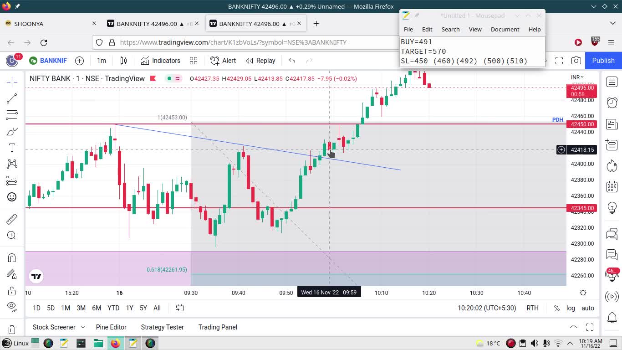This screenshot has width=622, height=350.
Task: Toggle percent scale mode
Action: tap(556, 308)
